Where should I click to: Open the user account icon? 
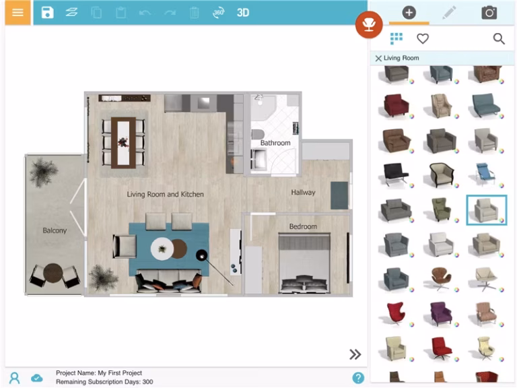click(x=14, y=378)
